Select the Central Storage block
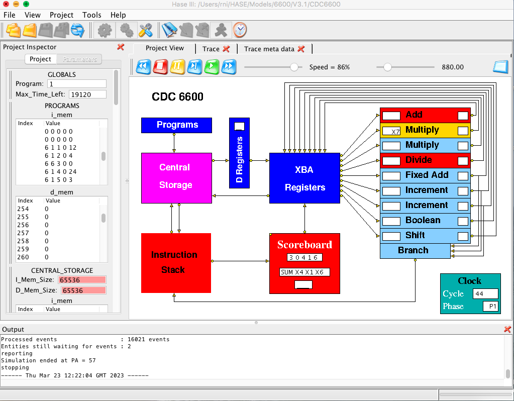The image size is (514, 401). point(176,178)
